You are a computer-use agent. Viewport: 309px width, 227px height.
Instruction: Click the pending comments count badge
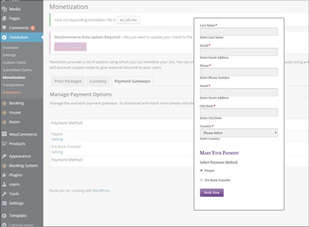(33, 28)
